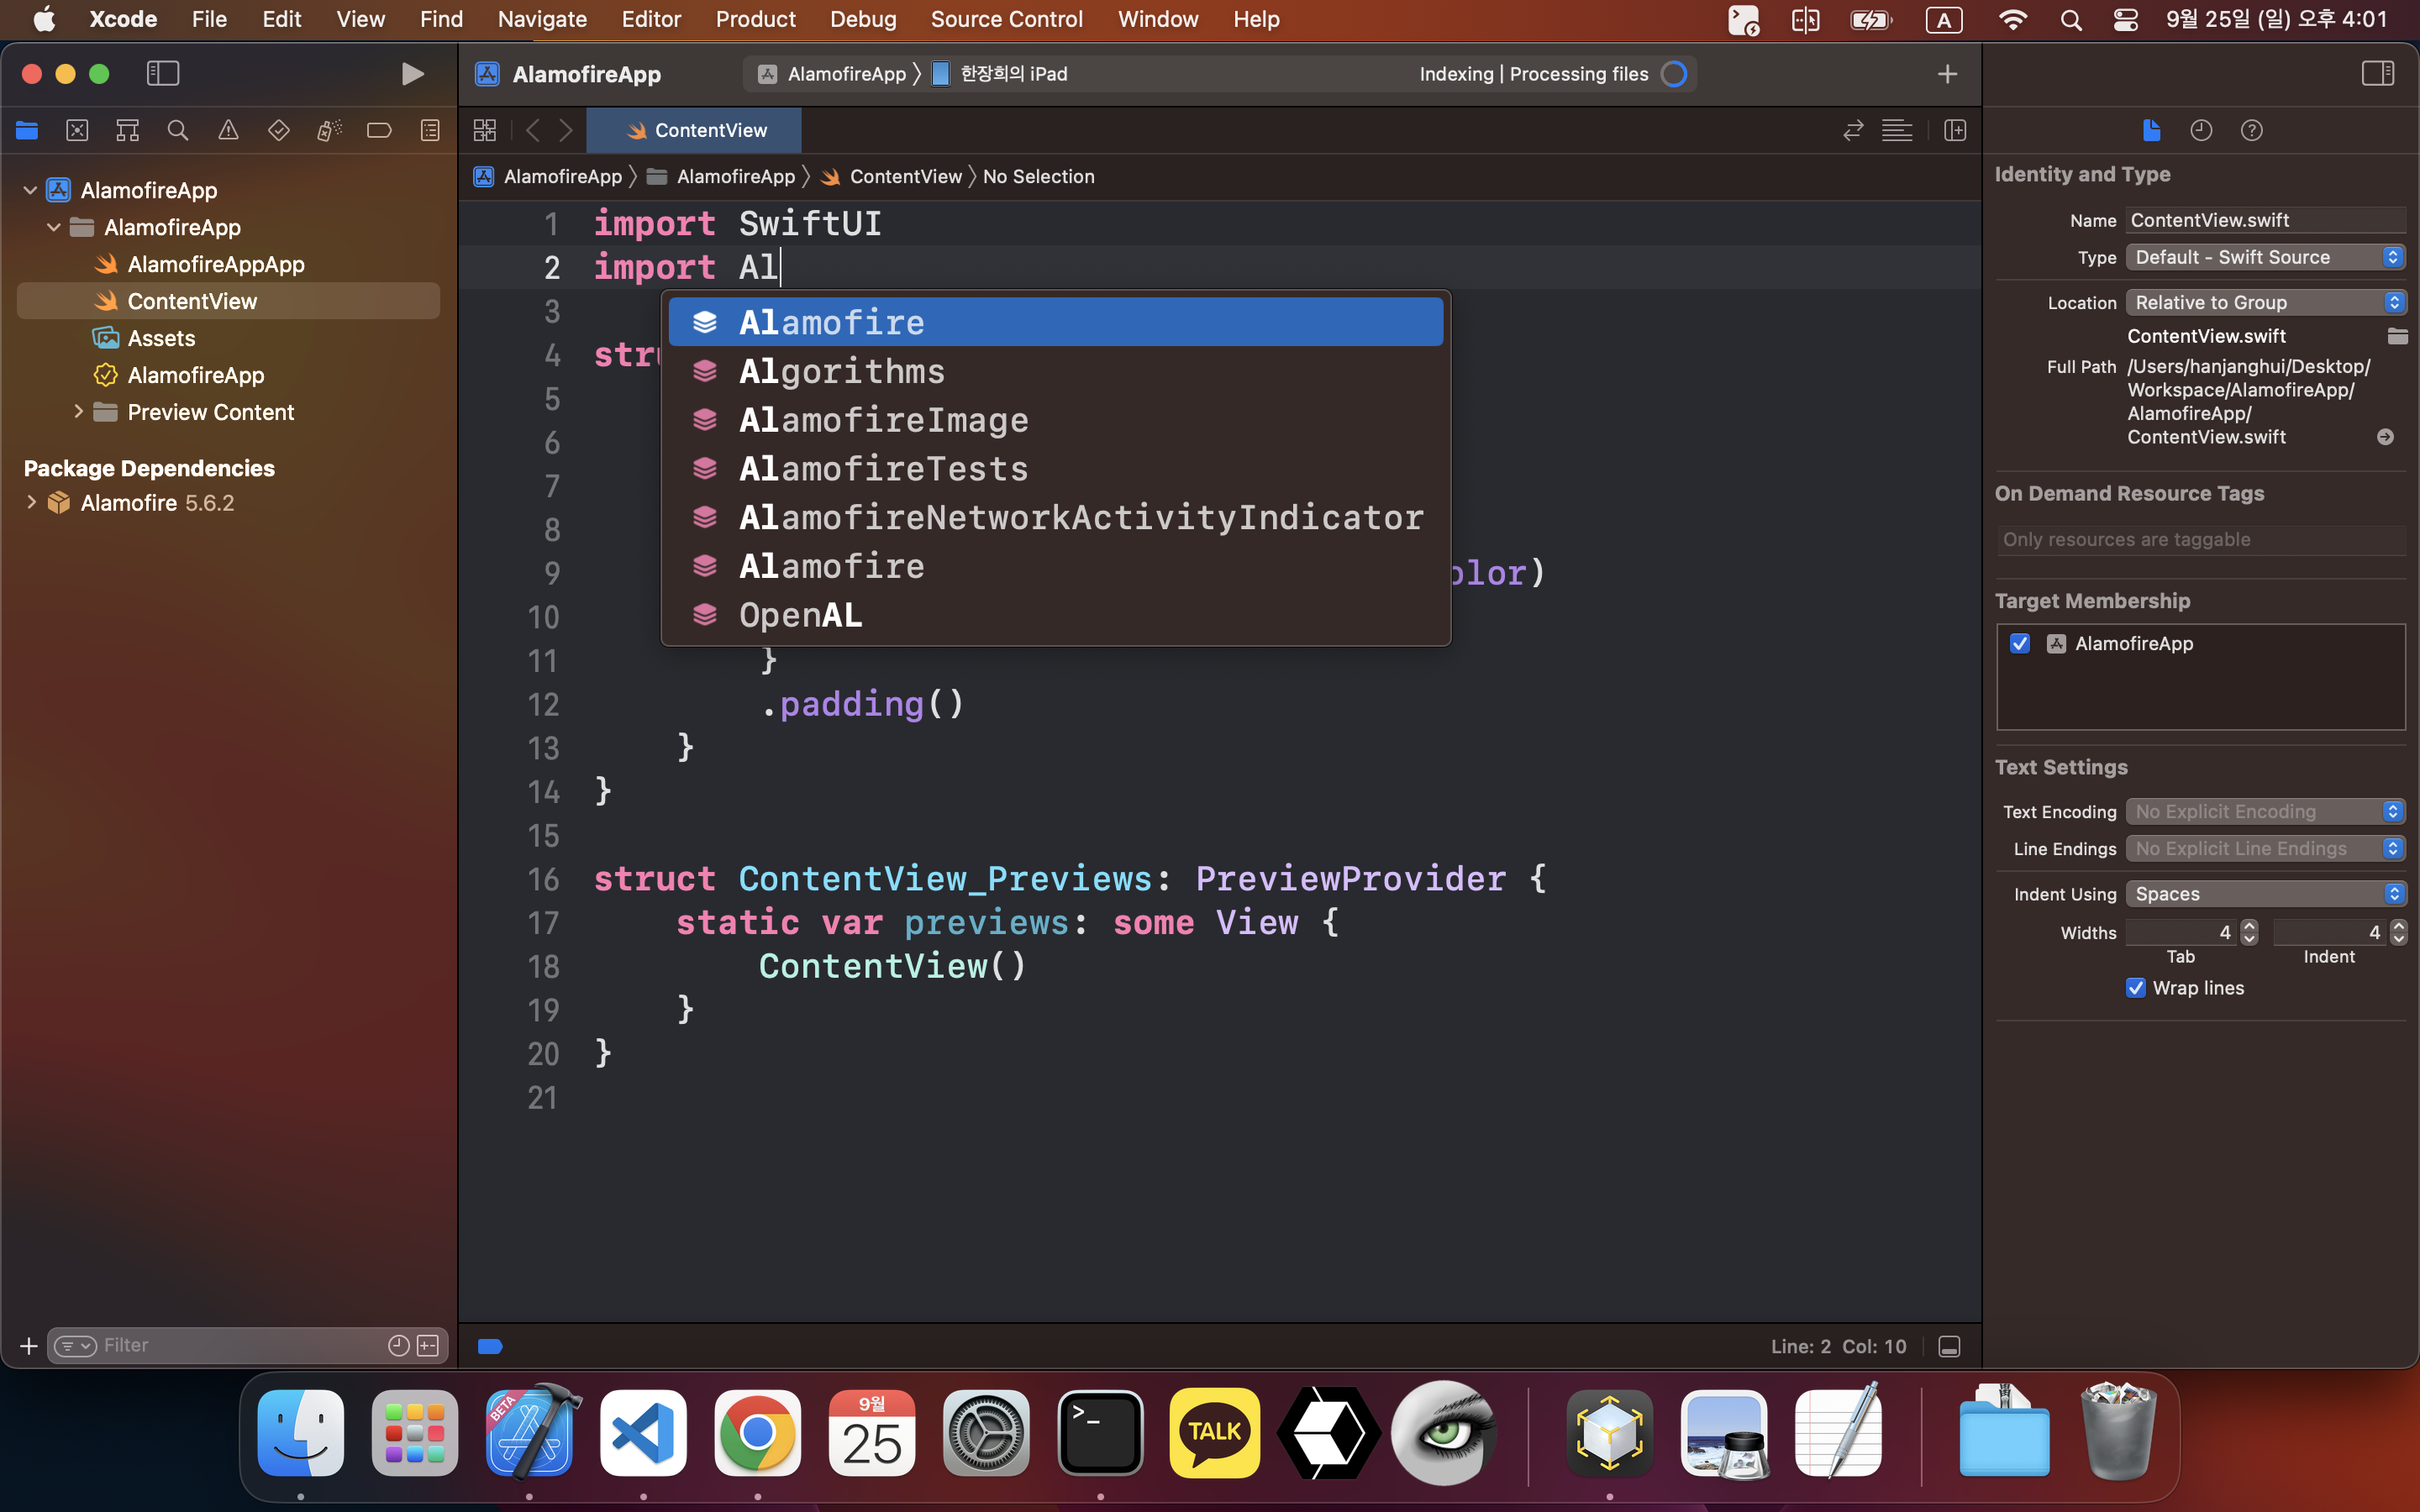Open the Find navigator magnifier icon
The height and width of the screenshot is (1512, 2420).
[178, 130]
